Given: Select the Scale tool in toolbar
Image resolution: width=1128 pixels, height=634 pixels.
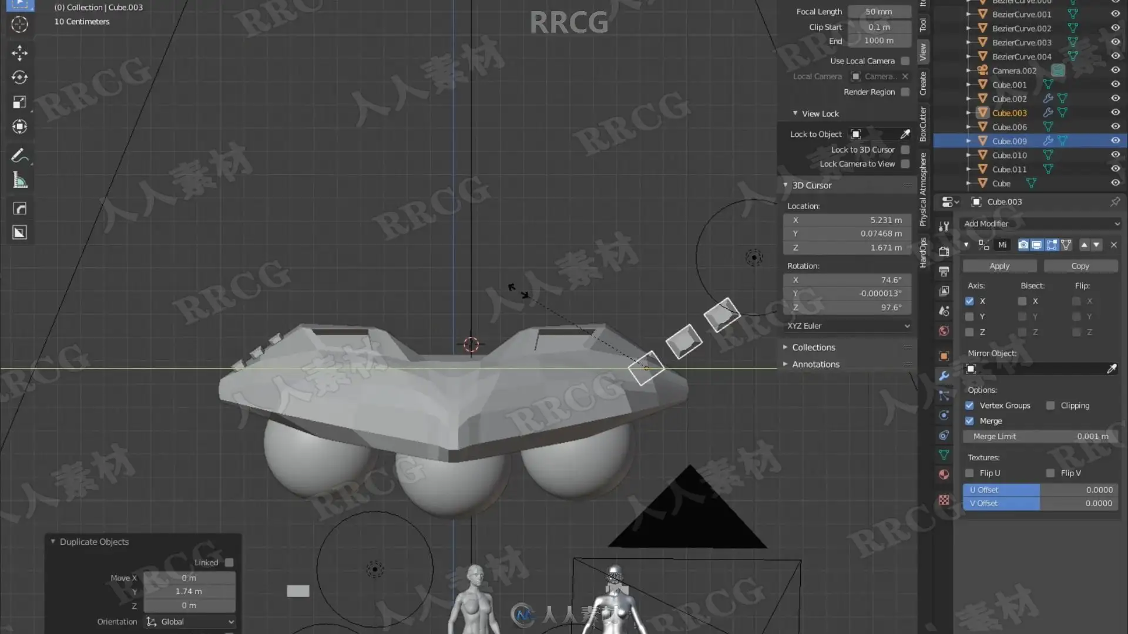Looking at the screenshot, I should pyautogui.click(x=19, y=102).
